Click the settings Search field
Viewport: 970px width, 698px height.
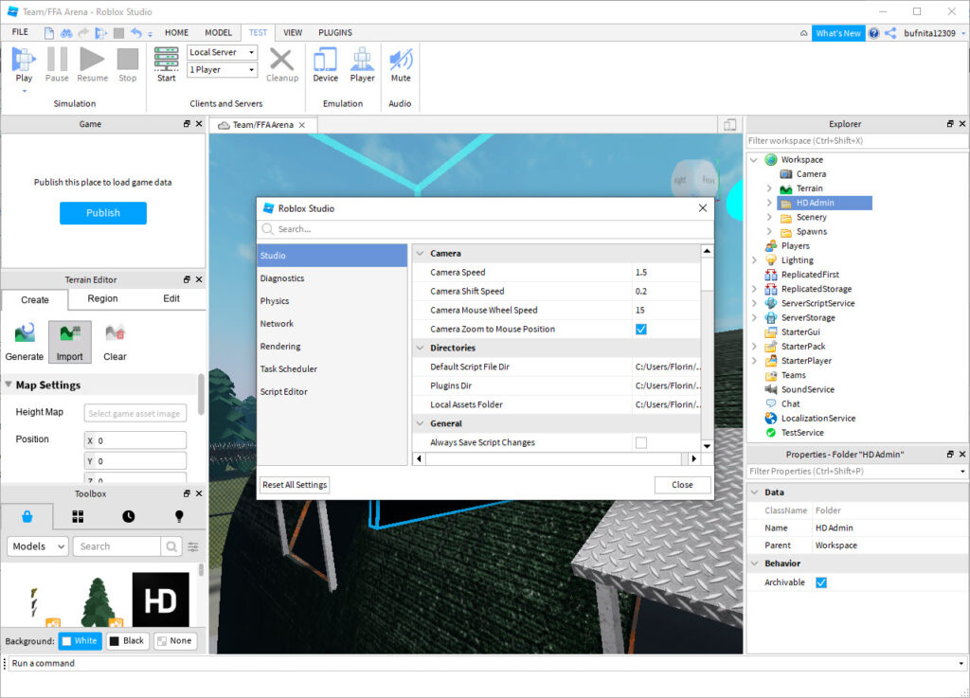pos(486,229)
